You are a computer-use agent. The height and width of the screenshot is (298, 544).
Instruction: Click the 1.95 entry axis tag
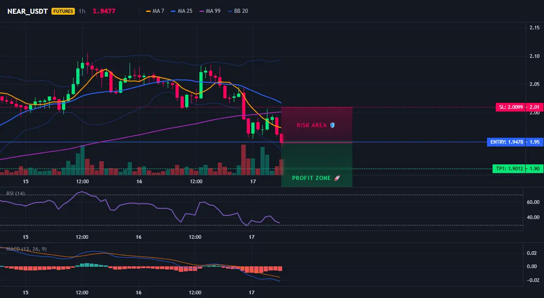(x=534, y=142)
